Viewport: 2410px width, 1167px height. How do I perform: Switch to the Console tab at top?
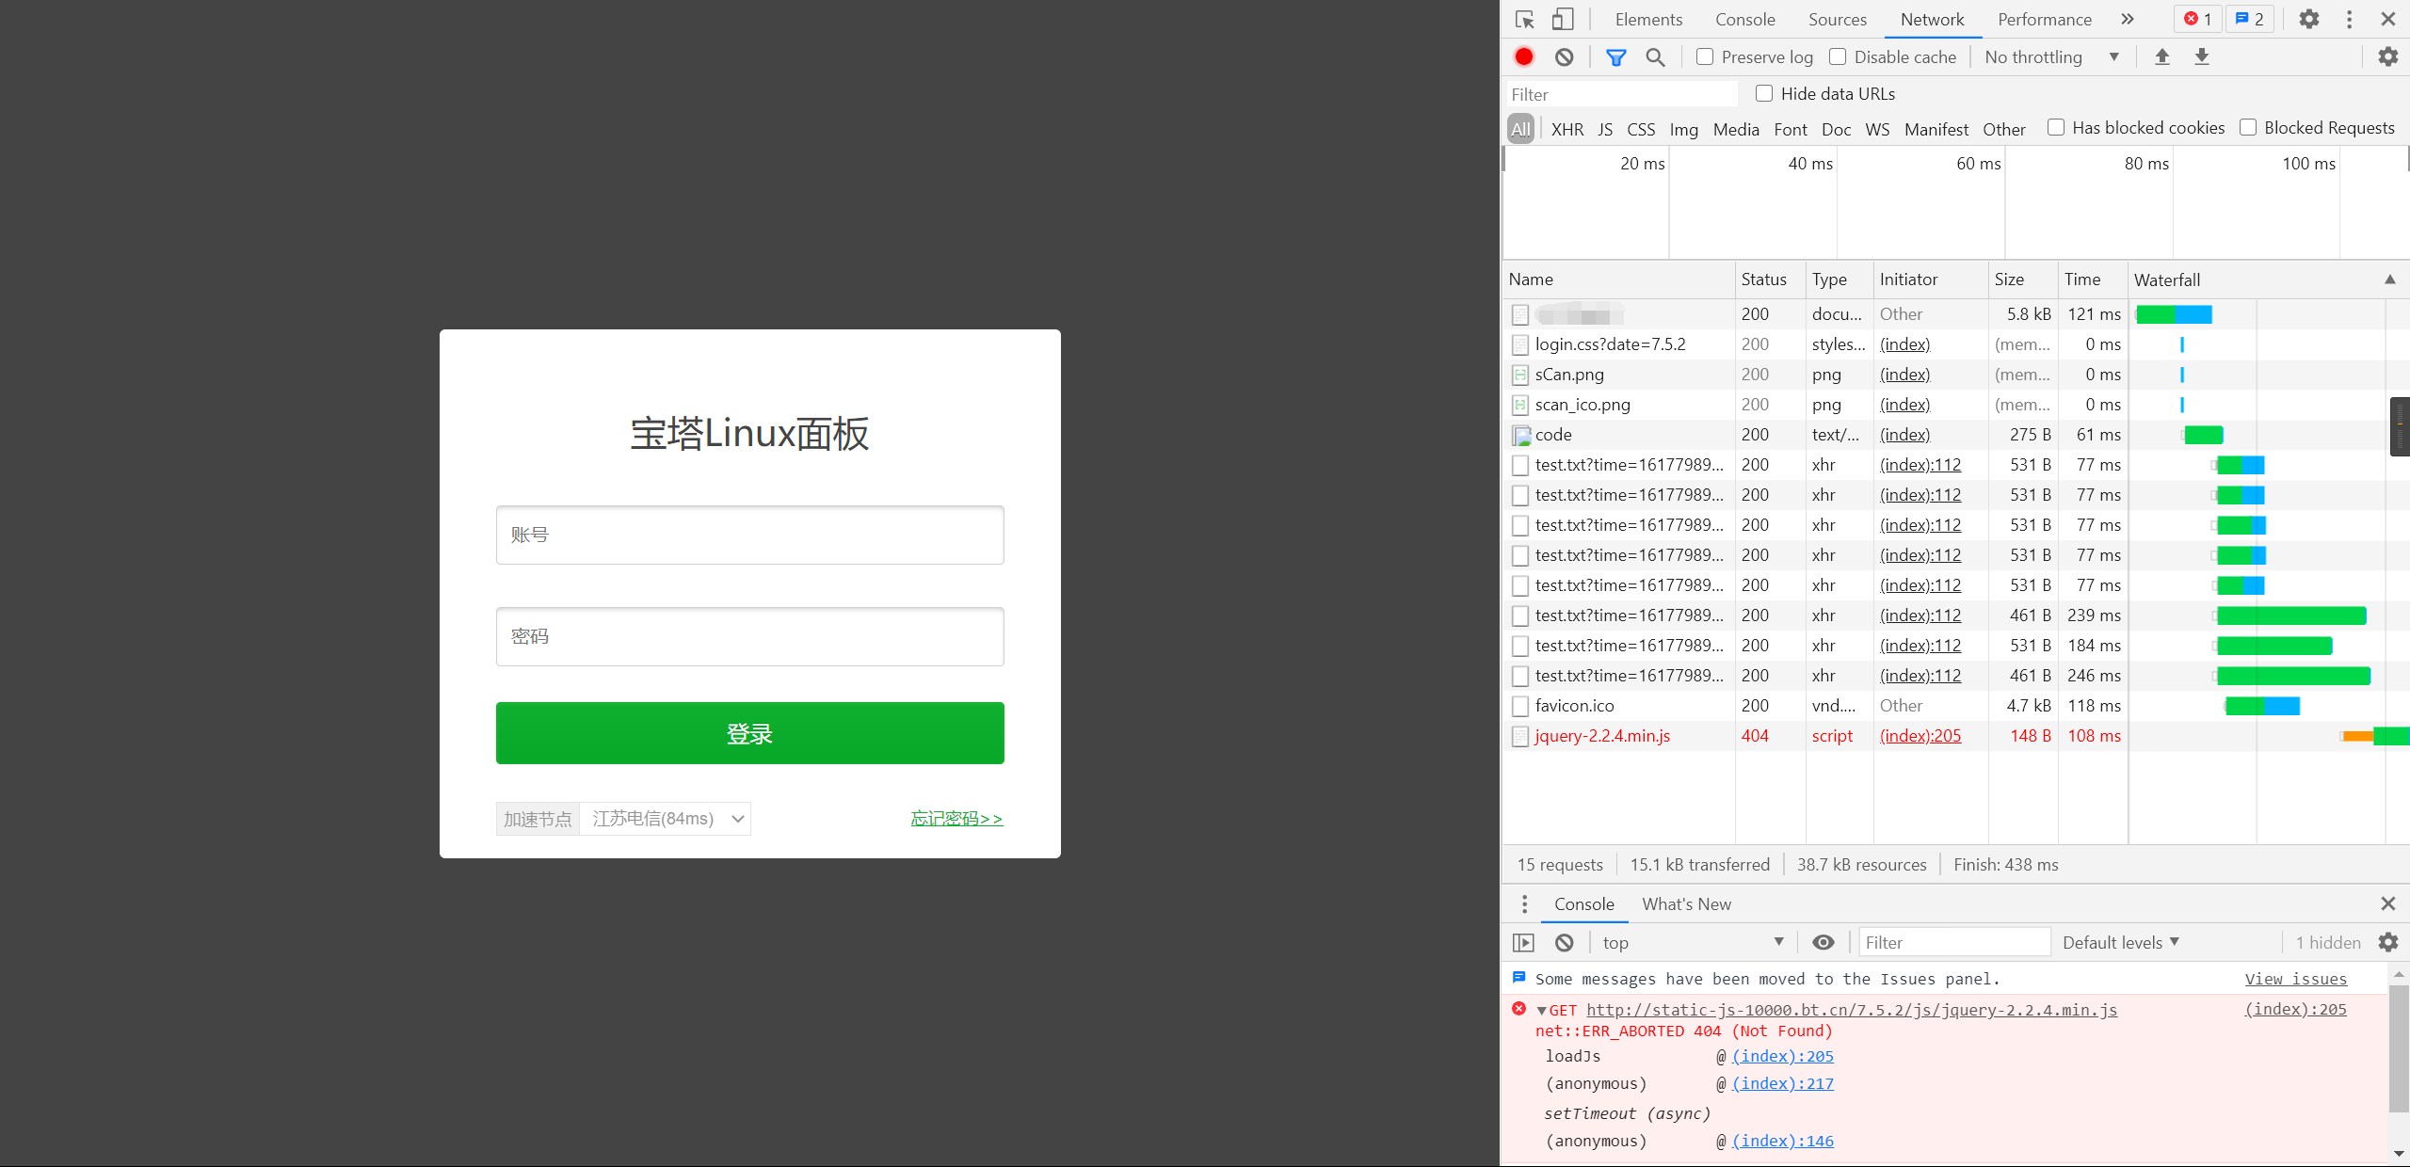1745,20
